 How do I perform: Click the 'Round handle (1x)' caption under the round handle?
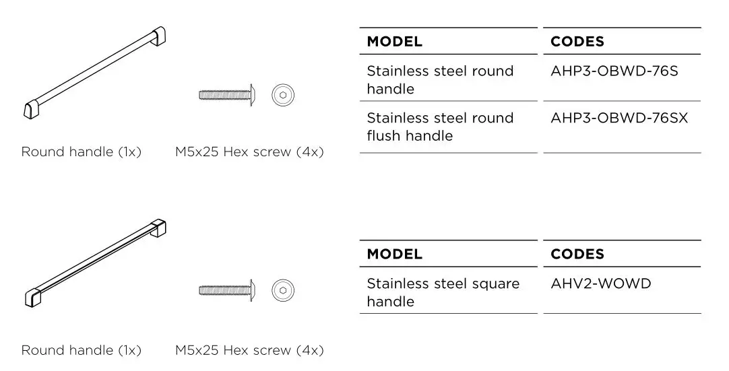pos(82,152)
